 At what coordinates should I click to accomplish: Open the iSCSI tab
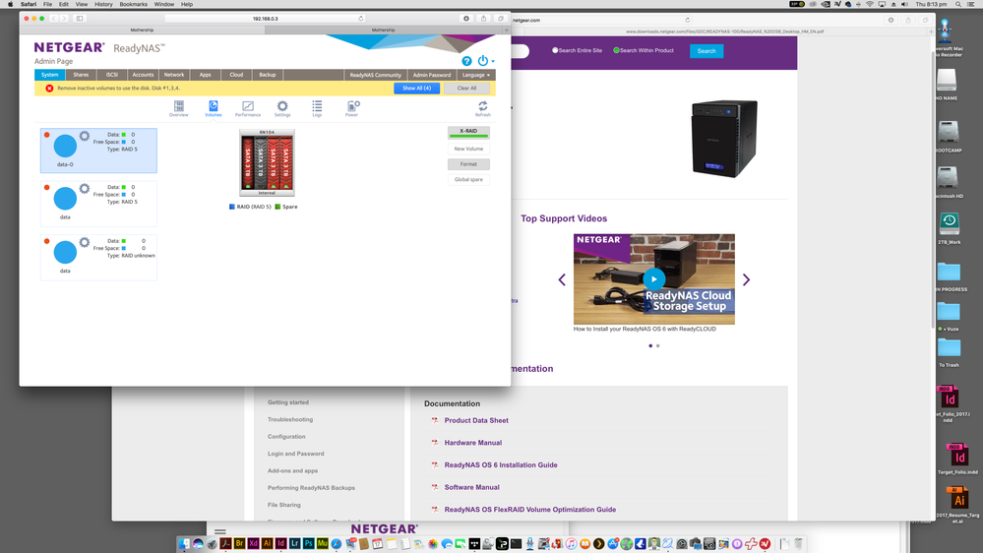[111, 75]
